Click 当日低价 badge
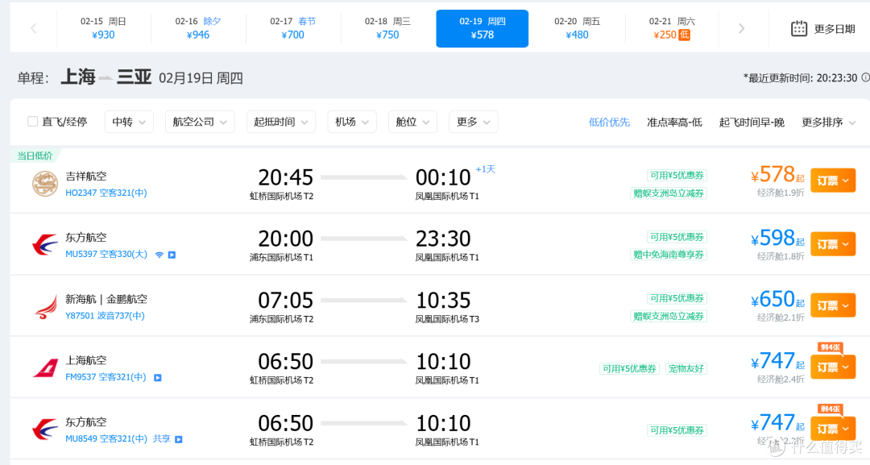Image resolution: width=870 pixels, height=465 pixels. coord(35,156)
